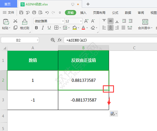The width and height of the screenshot is (157, 131).
Task: Undo the last action
Action: point(47,13)
